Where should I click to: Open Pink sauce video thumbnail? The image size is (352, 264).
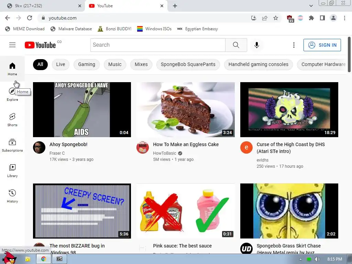coord(186,211)
